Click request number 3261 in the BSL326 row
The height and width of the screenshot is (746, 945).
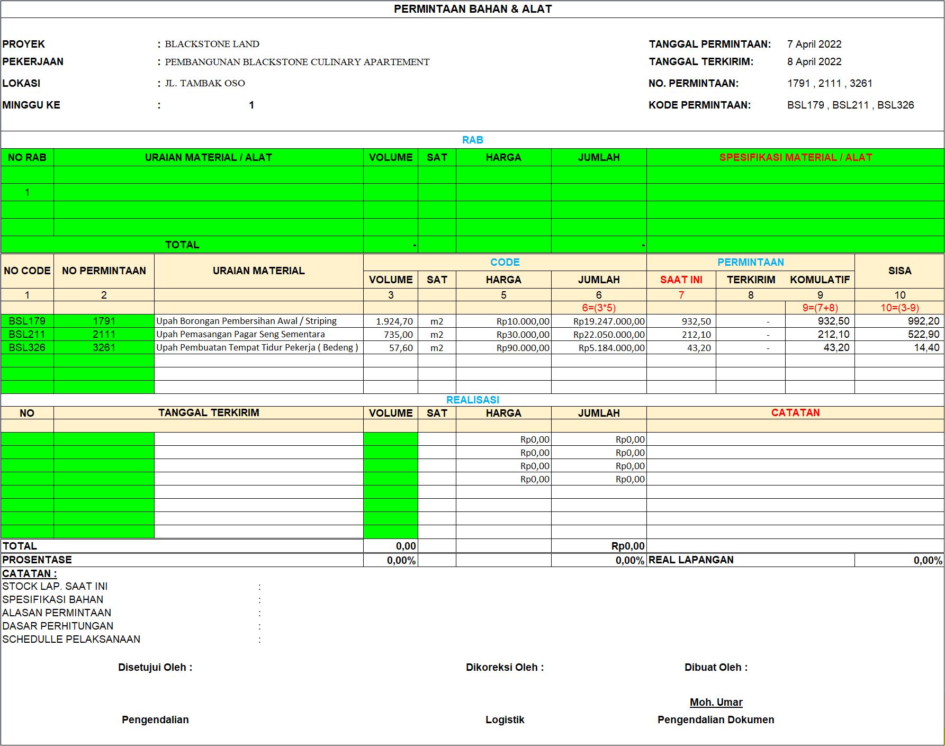pos(104,347)
